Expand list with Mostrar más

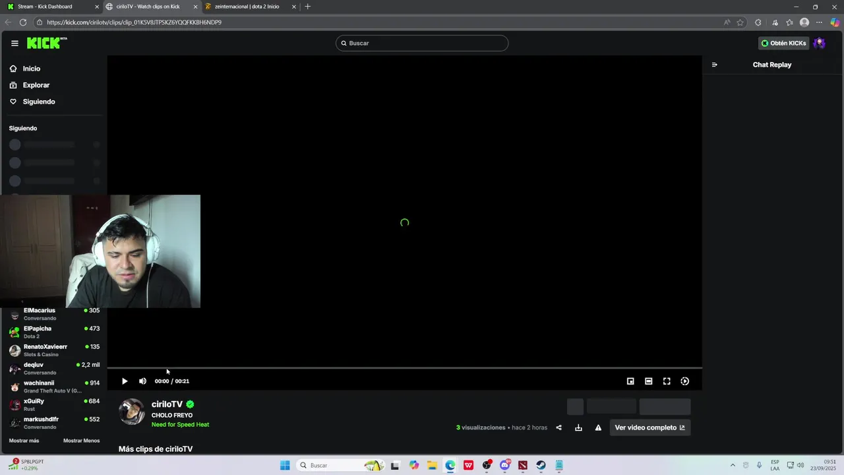(x=24, y=441)
